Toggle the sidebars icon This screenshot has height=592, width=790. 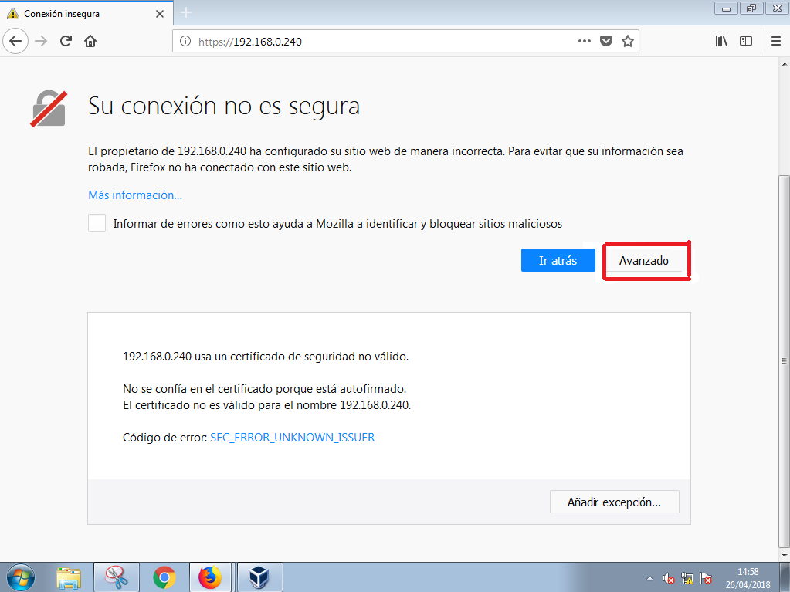[x=746, y=41]
